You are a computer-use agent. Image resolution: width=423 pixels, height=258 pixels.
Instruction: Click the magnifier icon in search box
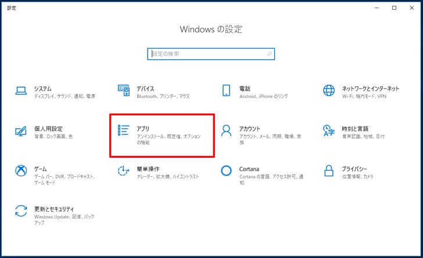point(269,54)
